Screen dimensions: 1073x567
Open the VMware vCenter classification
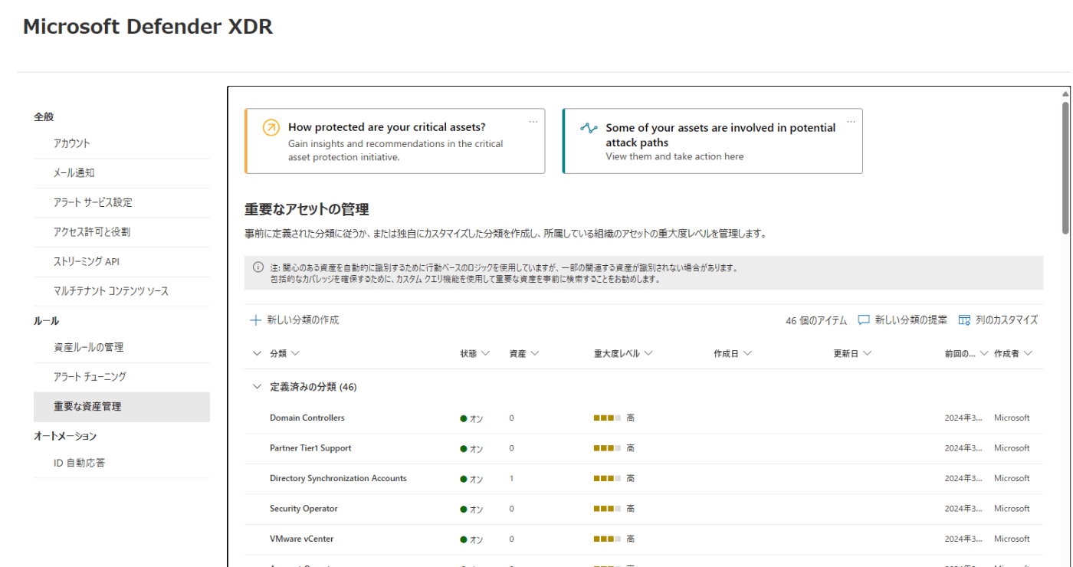coord(302,539)
